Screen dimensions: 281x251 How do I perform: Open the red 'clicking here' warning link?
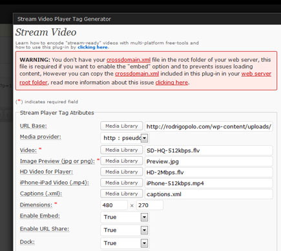(x=172, y=83)
